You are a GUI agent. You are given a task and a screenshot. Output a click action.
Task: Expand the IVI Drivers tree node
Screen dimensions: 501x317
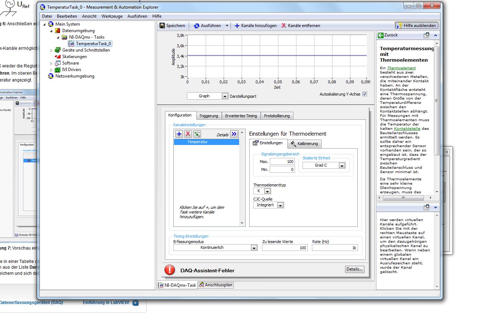(x=52, y=70)
